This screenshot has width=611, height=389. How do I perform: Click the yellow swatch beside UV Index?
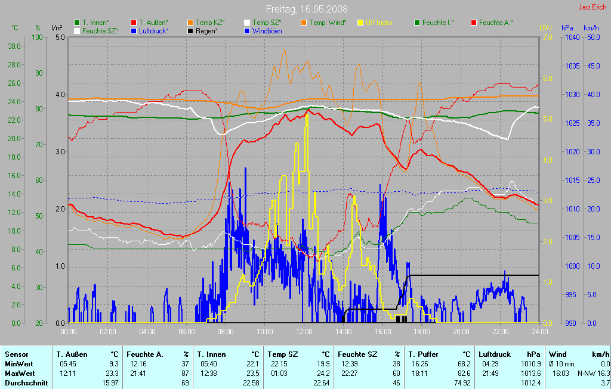point(360,23)
